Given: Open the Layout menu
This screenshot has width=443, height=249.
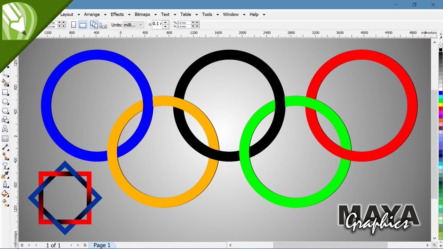Looking at the screenshot, I should coord(67,14).
